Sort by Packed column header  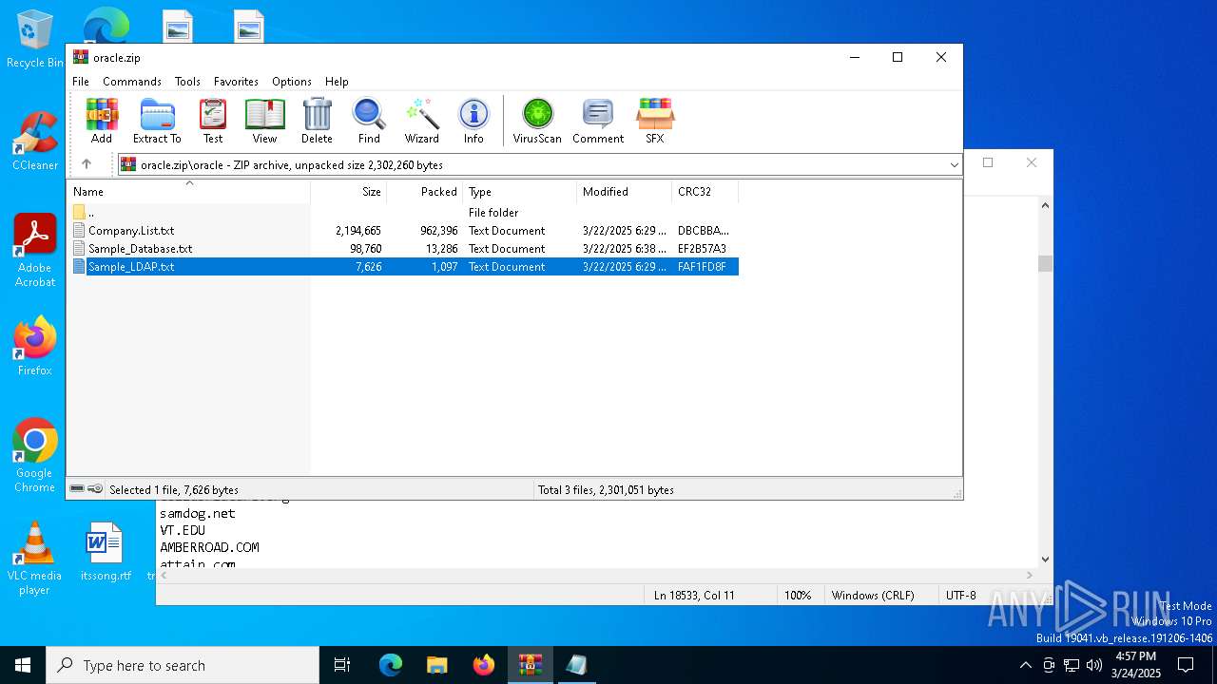coord(425,192)
